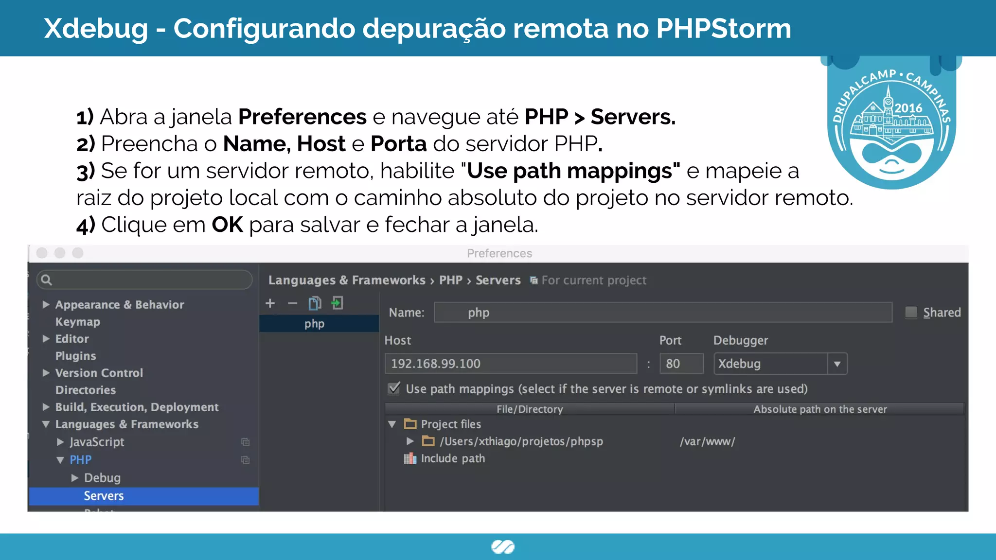Click the Editor label in sidebar

pyautogui.click(x=72, y=338)
